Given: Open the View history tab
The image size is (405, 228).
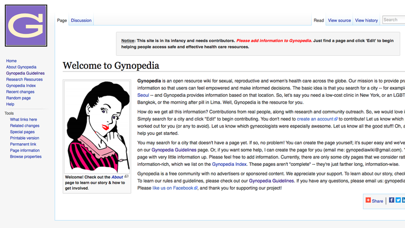Looking at the screenshot, I should pyautogui.click(x=366, y=21).
